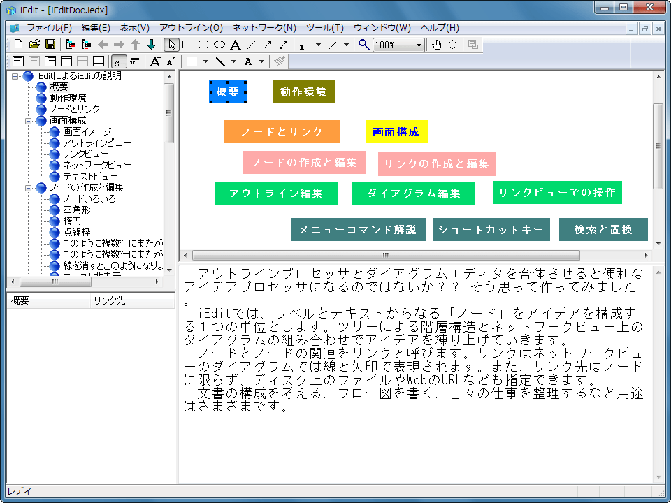Select the ショートカットキー diagram node
Image resolution: width=671 pixels, height=503 pixels.
pos(491,230)
